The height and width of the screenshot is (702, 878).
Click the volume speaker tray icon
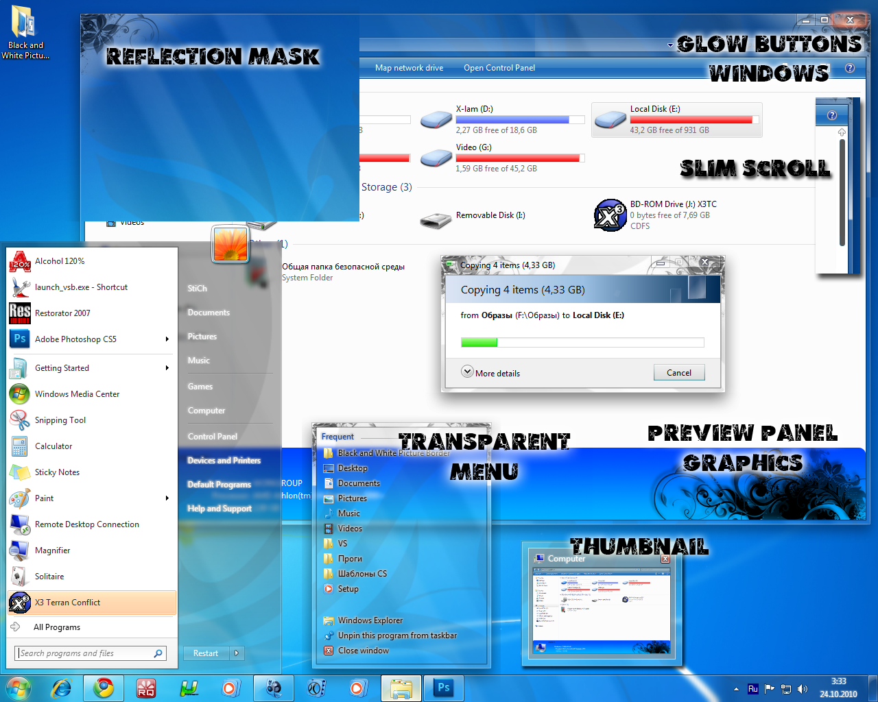803,689
